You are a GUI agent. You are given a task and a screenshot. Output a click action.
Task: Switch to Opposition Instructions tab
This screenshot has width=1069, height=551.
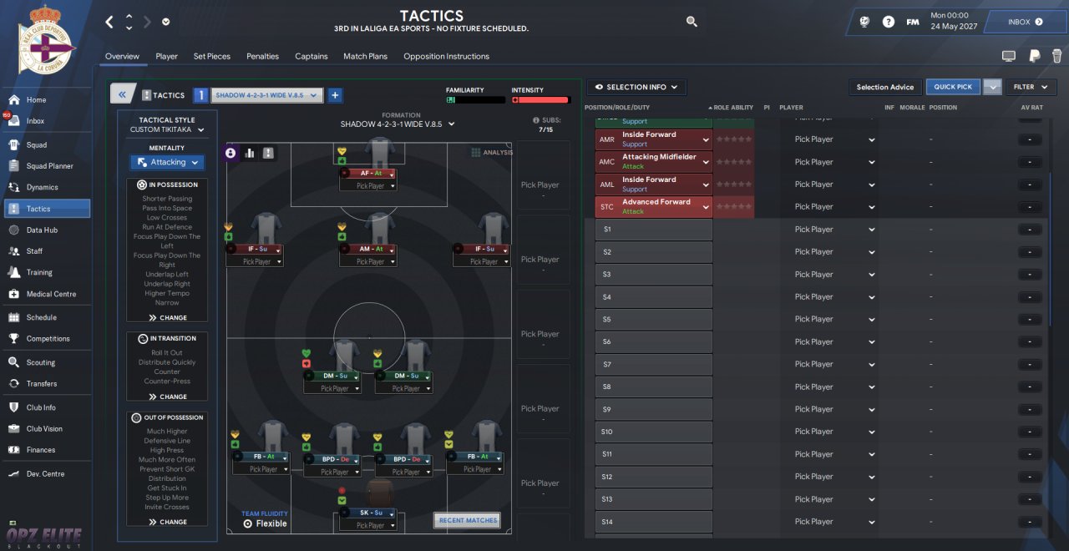pos(447,56)
